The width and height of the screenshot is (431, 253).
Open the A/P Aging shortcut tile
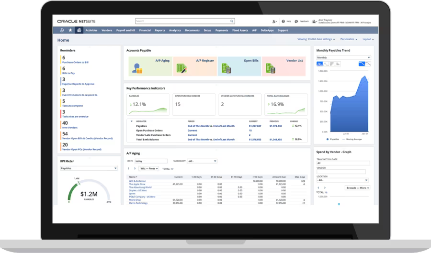point(150,66)
